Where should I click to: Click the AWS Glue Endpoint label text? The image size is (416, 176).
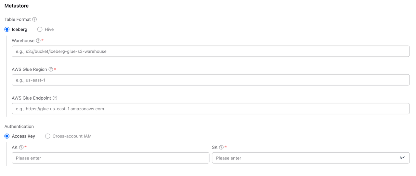click(x=32, y=98)
